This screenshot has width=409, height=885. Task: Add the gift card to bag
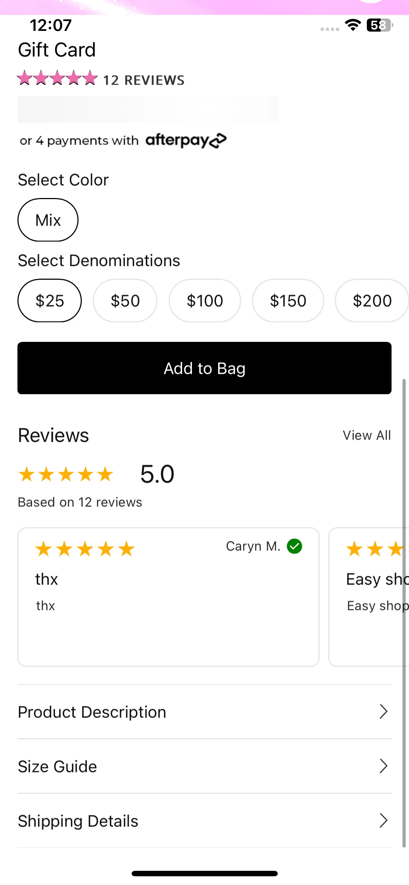[x=204, y=368]
